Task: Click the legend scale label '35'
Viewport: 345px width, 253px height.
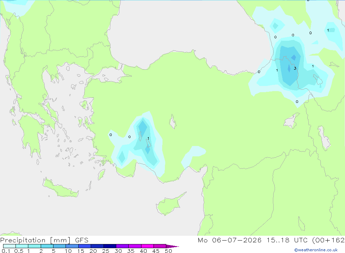Action: 131,251
